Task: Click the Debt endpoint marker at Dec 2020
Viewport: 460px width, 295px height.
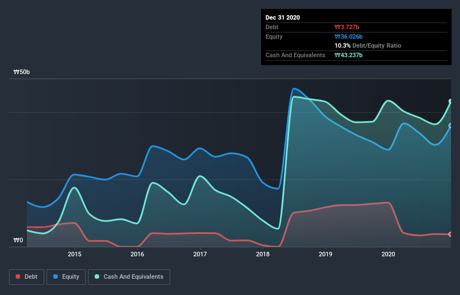Action: [450, 234]
